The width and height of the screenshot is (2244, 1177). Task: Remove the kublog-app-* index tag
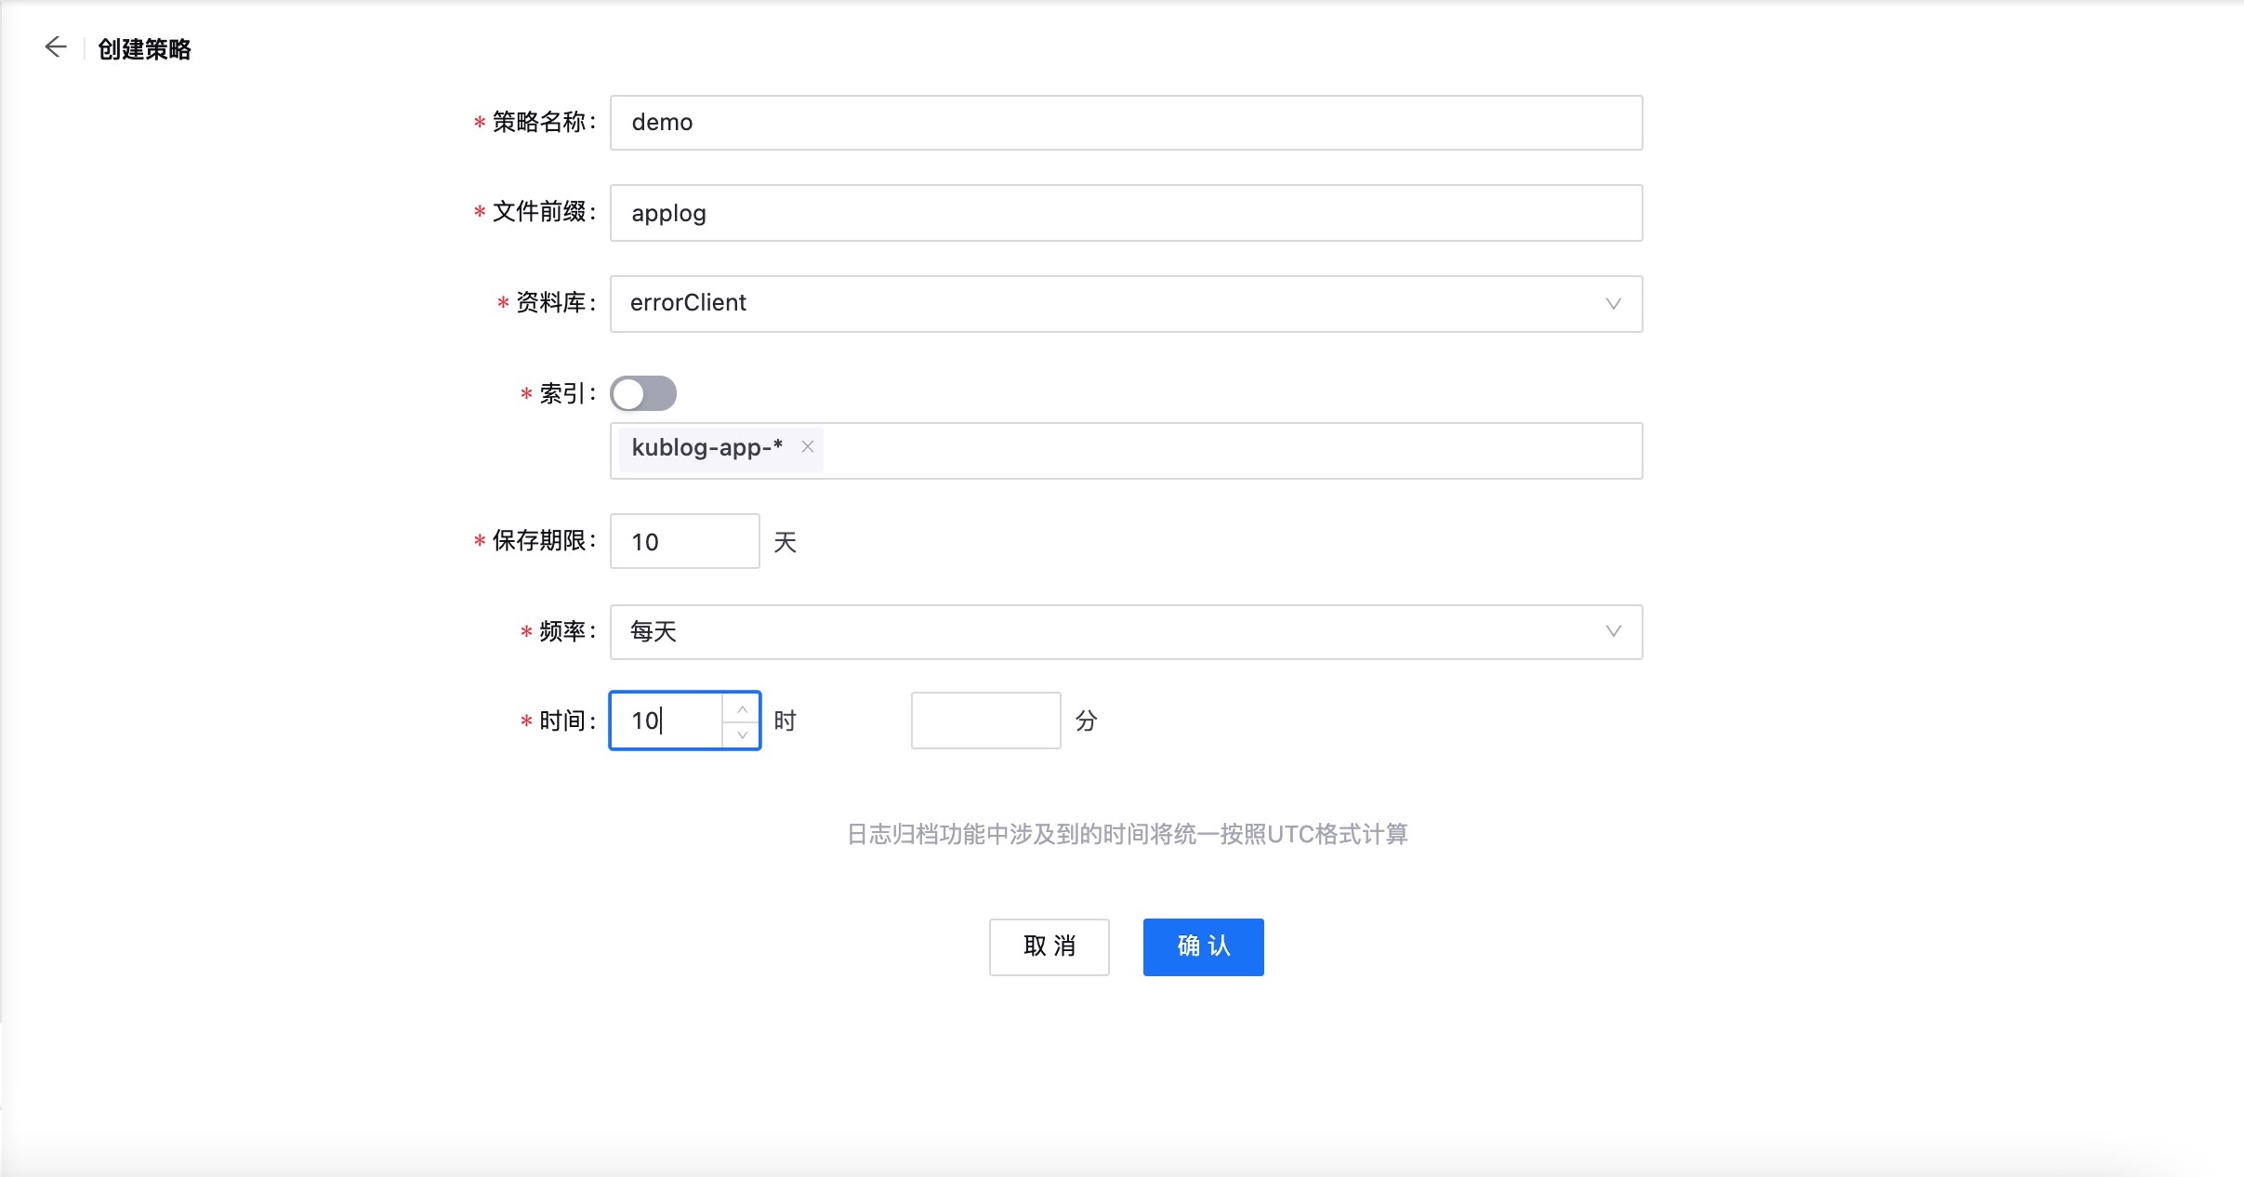808,447
